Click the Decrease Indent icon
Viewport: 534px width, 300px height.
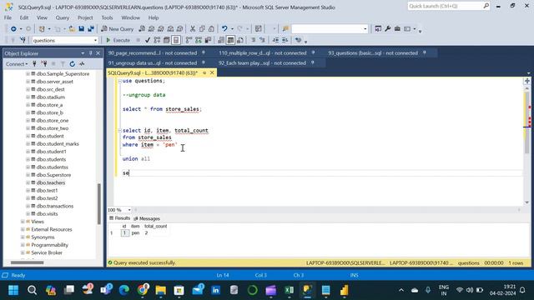click(275, 40)
